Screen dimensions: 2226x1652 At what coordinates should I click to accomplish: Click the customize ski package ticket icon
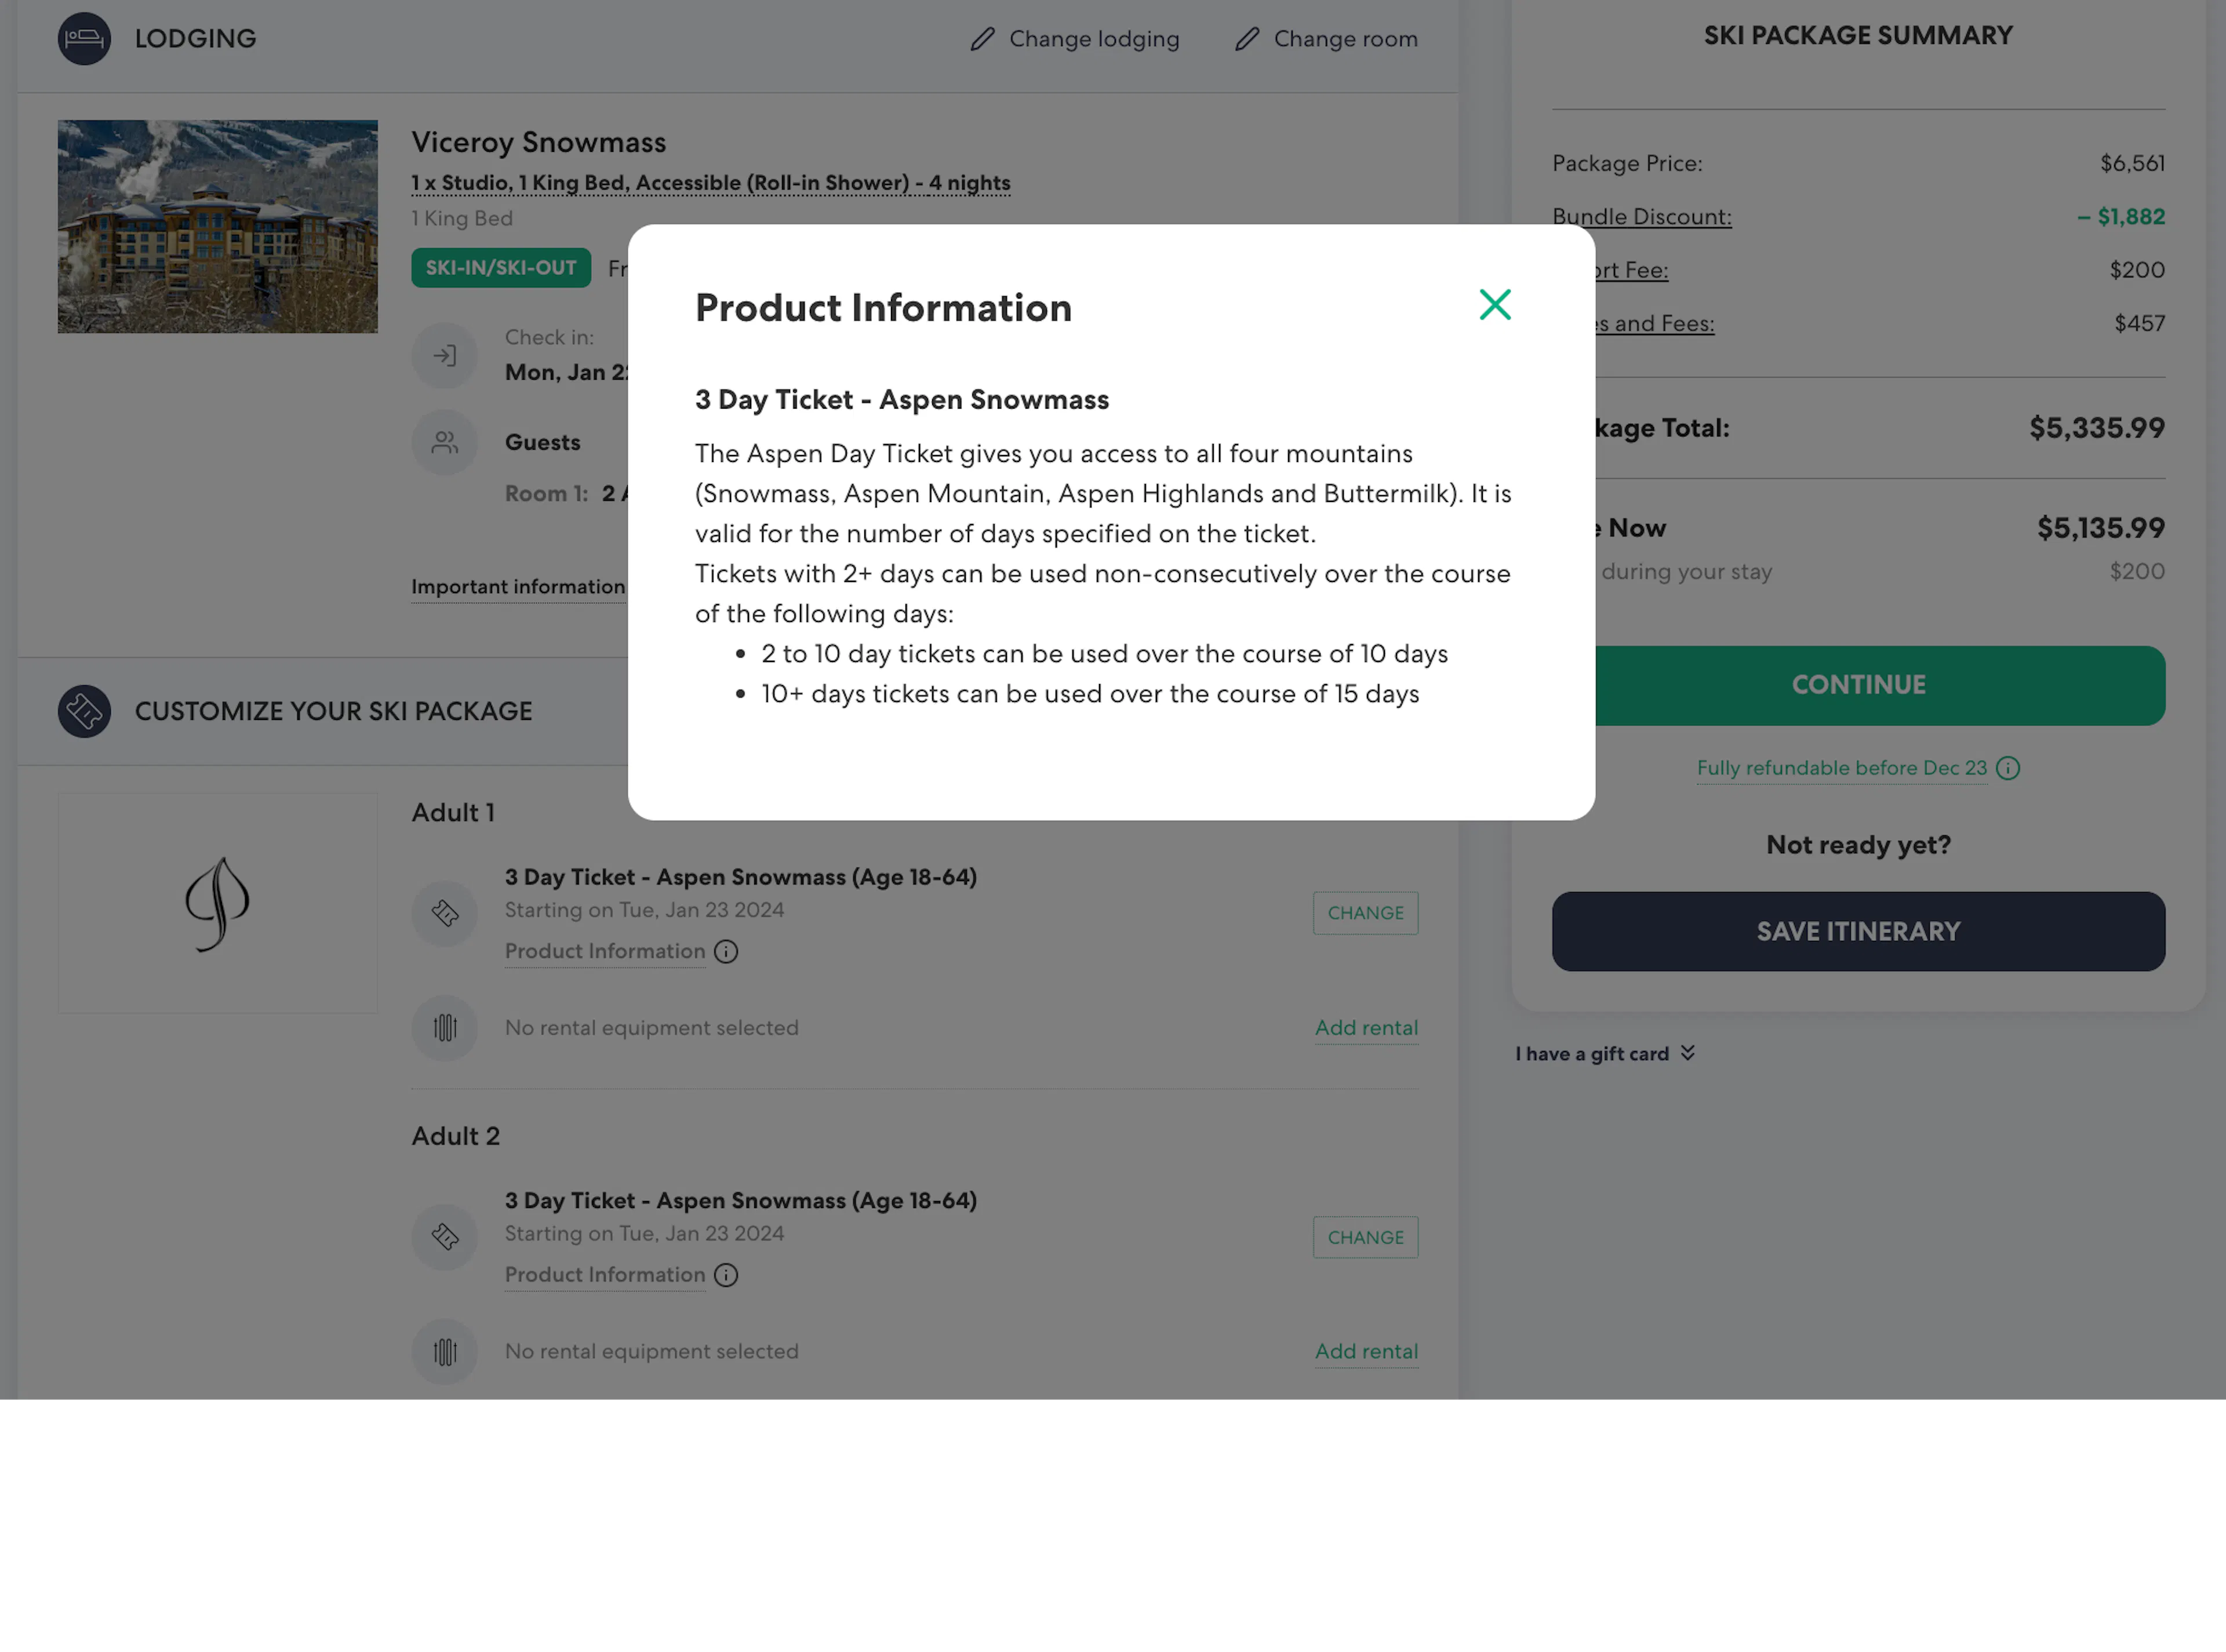coord(84,711)
